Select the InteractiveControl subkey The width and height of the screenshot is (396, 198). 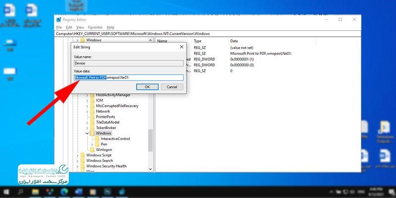(115, 139)
